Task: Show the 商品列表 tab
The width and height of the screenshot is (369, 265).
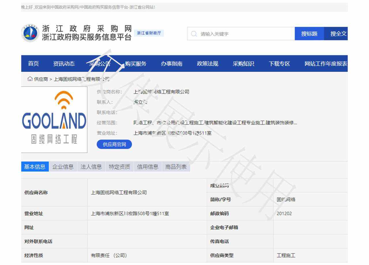Action: tap(176, 167)
